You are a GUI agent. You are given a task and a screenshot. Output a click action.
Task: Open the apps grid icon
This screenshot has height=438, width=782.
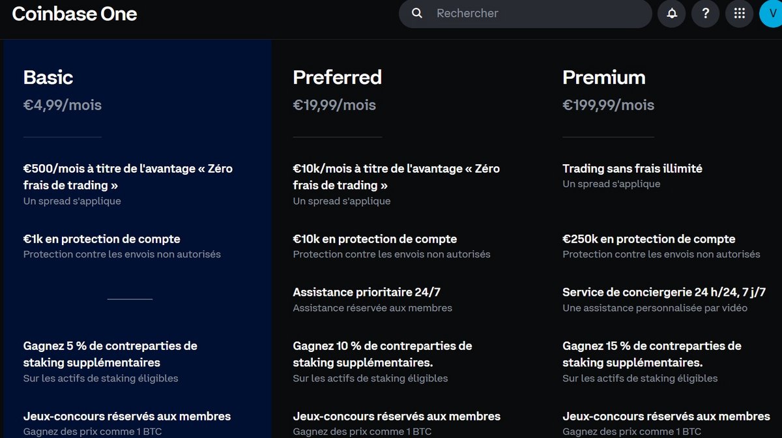pos(739,13)
